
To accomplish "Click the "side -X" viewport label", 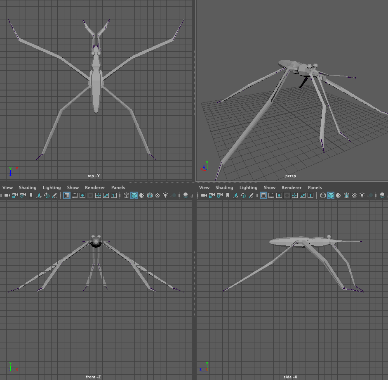I will 290,377.
